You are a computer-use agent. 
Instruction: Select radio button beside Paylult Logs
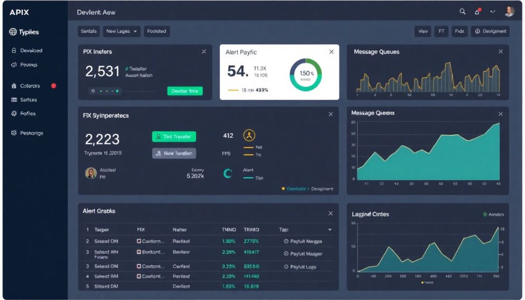[286, 267]
